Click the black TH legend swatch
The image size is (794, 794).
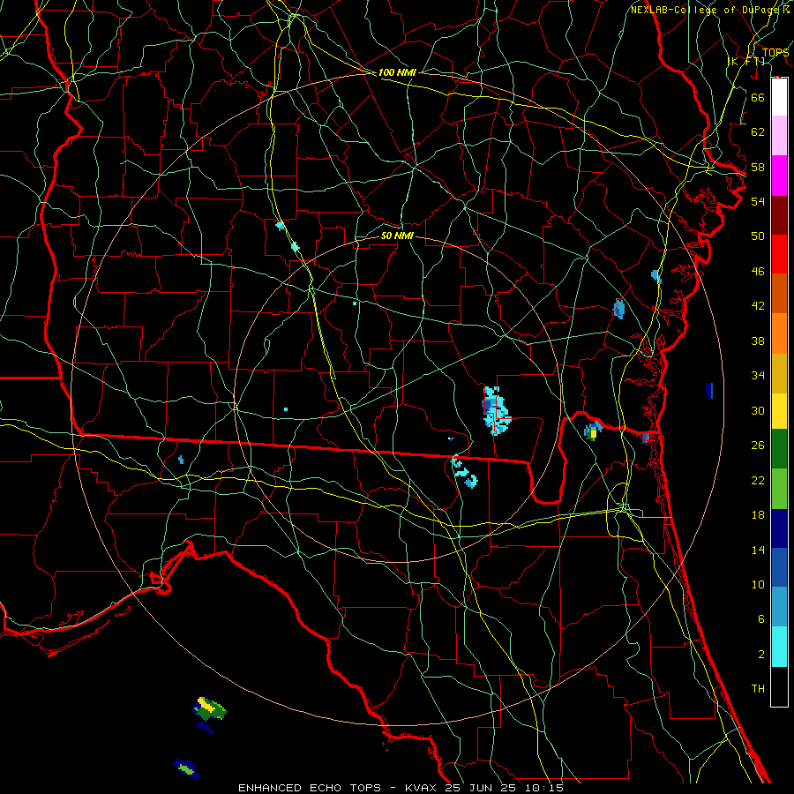[x=779, y=686]
